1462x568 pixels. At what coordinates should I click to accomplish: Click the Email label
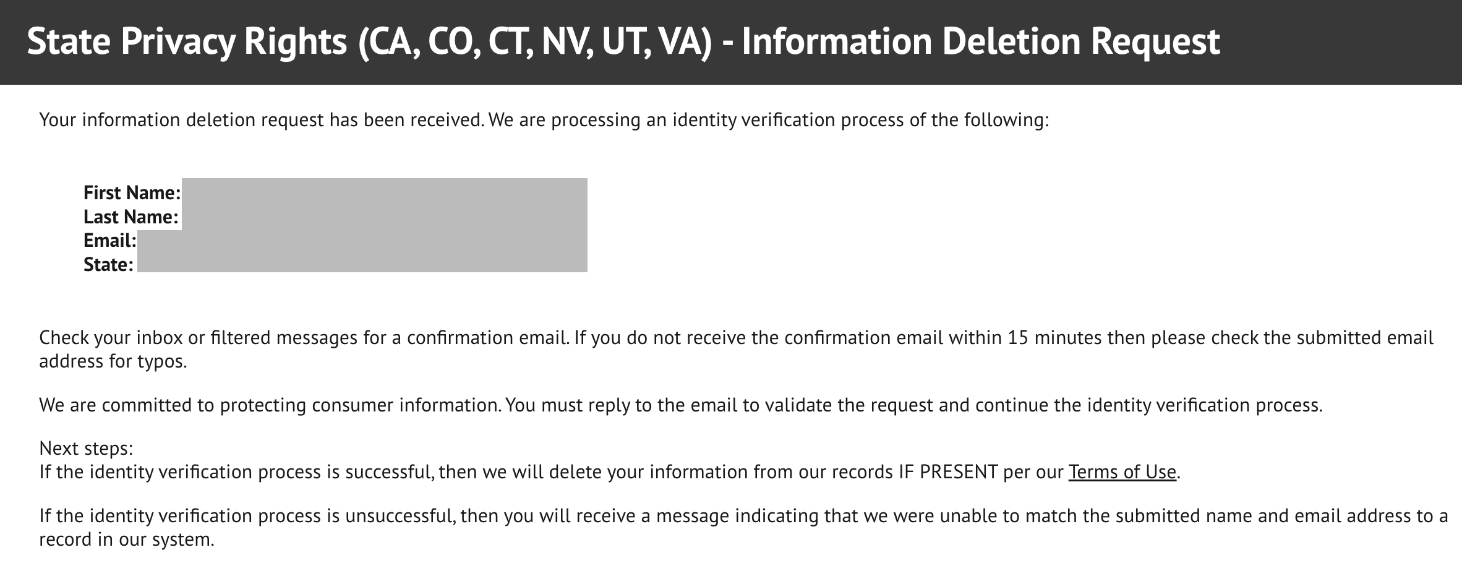click(x=109, y=241)
